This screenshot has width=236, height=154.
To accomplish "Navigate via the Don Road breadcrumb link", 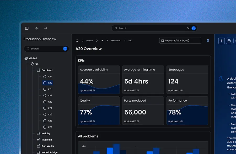I will point(116,41).
